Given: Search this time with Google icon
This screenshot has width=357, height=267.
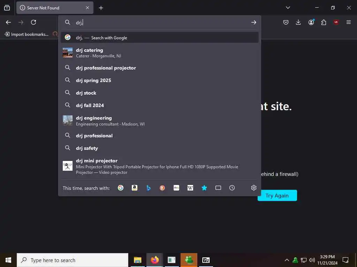Looking at the screenshot, I should click(121, 188).
